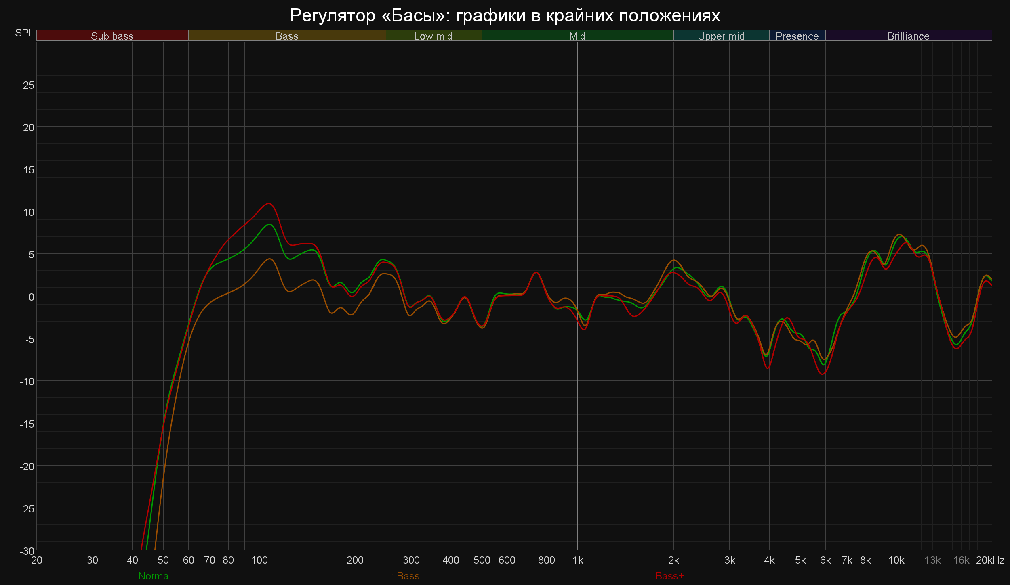Select the Presence band header
The height and width of the screenshot is (585, 1010).
click(x=797, y=36)
